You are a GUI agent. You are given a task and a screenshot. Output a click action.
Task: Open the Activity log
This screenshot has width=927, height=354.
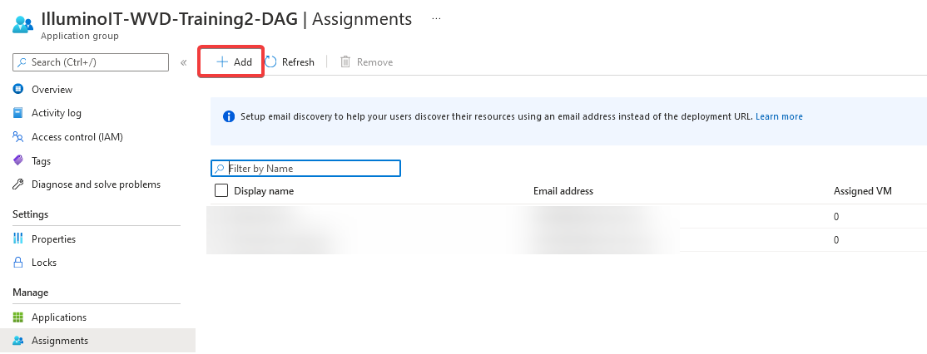[56, 113]
